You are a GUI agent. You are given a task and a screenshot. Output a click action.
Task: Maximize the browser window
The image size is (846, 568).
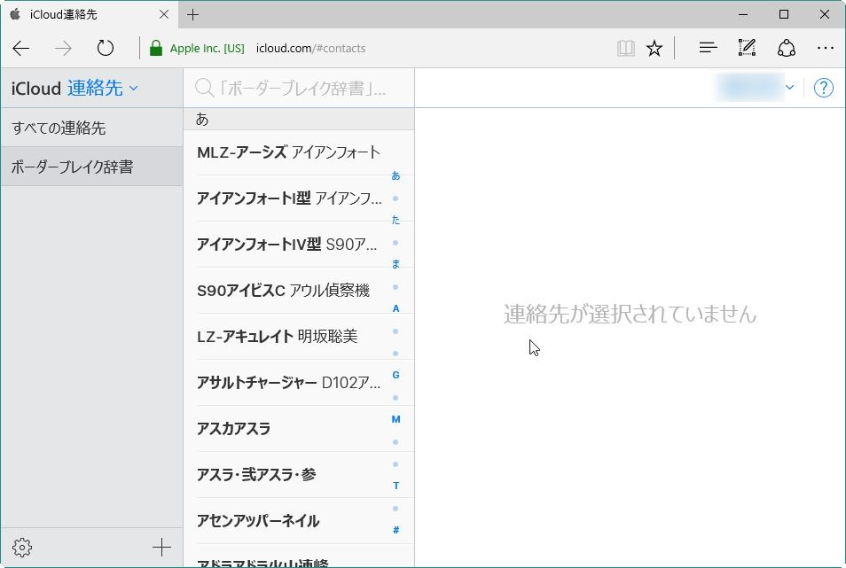click(784, 14)
